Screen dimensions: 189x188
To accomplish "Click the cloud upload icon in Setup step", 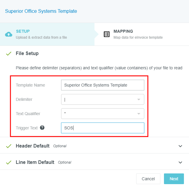I will click(x=9, y=34).
